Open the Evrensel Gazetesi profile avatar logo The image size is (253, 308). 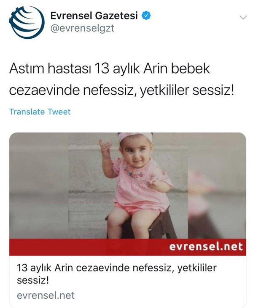27,22
